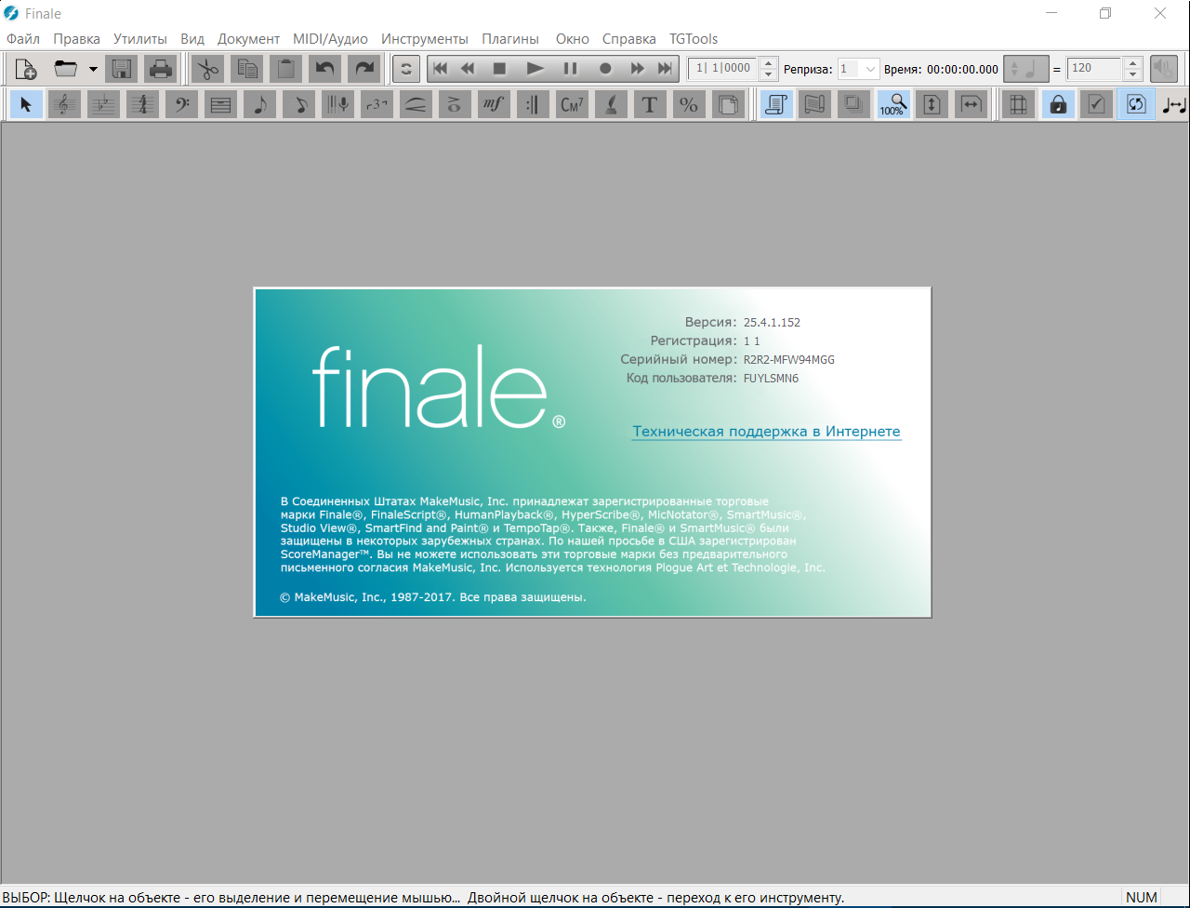Skip to the end of the score
This screenshot has width=1190, height=908.
[x=665, y=68]
